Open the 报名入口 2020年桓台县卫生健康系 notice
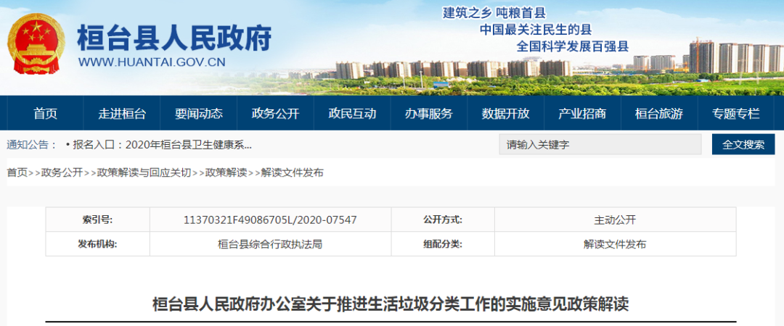This screenshot has height=326, width=784. coord(162,146)
